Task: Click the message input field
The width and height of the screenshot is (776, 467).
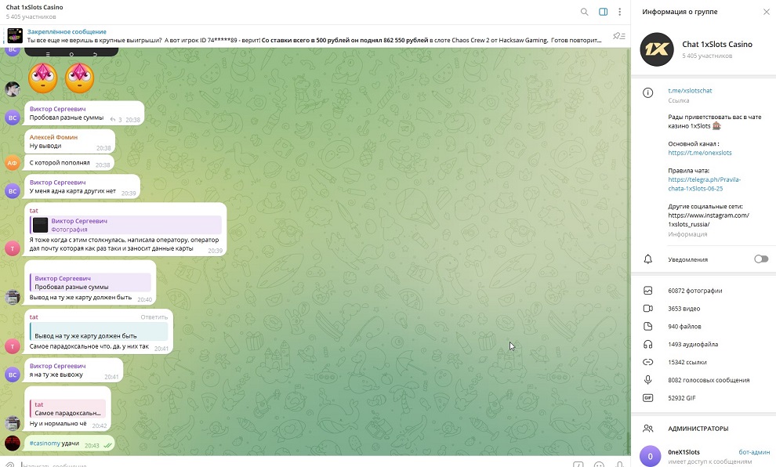Action: click(292, 465)
